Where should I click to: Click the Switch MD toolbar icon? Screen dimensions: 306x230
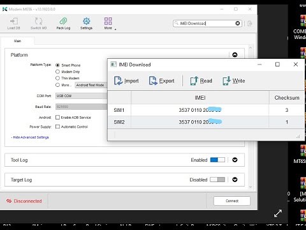click(38, 21)
